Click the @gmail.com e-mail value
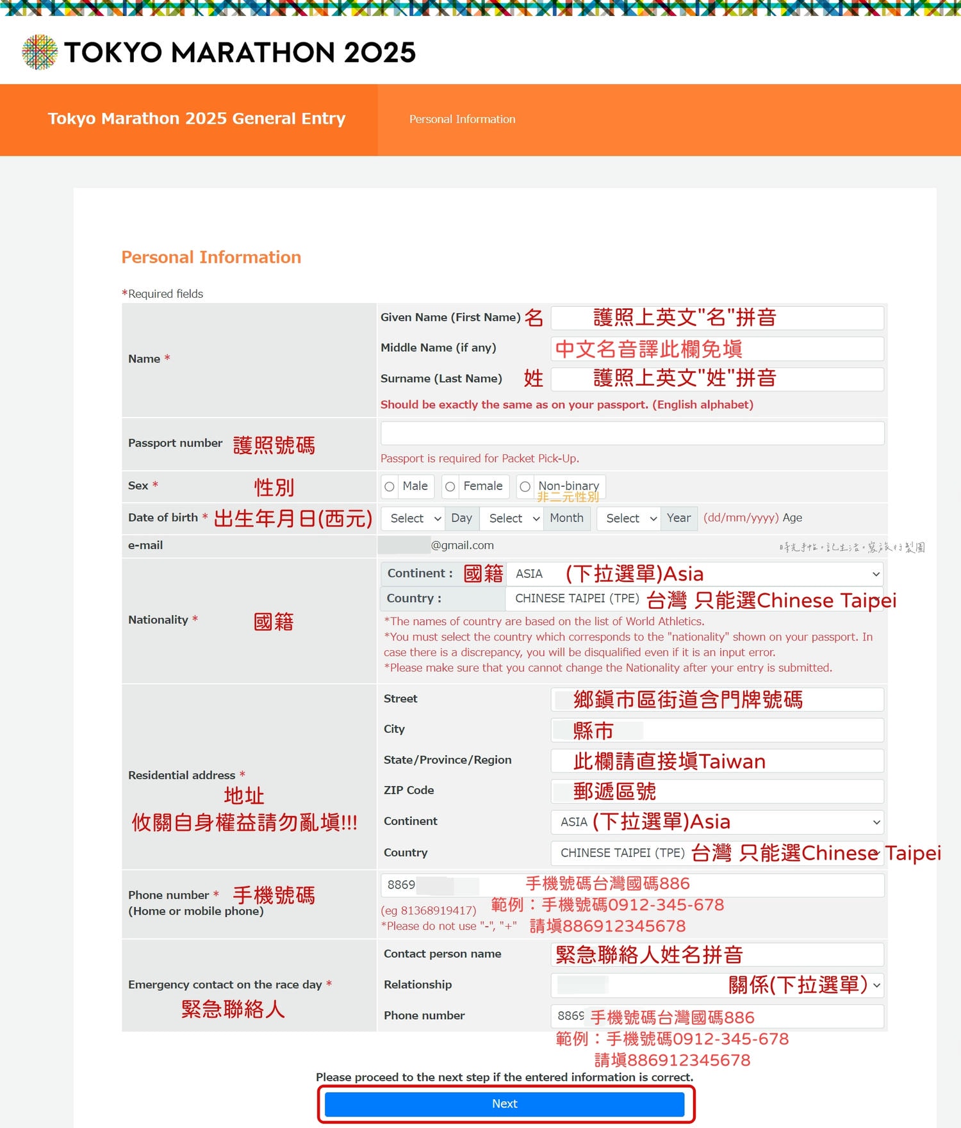Viewport: 961px width, 1128px height. pyautogui.click(x=462, y=546)
